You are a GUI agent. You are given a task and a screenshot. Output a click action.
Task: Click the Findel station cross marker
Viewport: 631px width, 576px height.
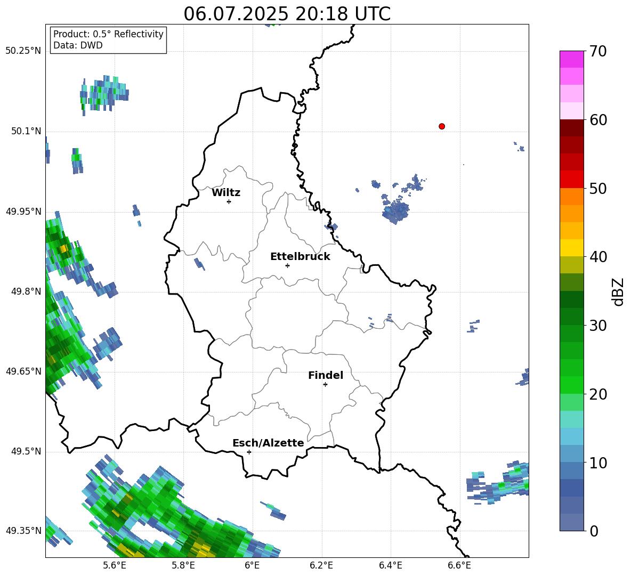[325, 385]
